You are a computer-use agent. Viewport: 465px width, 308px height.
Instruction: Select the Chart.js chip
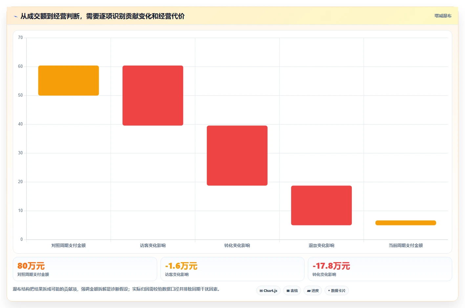[x=268, y=291]
